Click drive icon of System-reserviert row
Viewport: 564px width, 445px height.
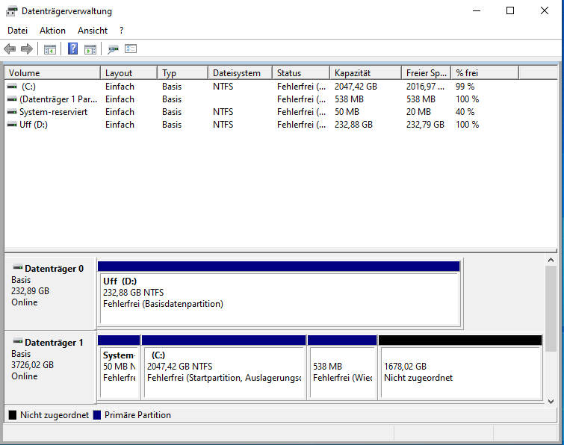pyautogui.click(x=12, y=112)
